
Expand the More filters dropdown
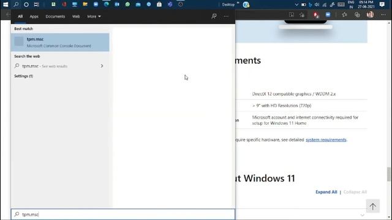coord(94,16)
